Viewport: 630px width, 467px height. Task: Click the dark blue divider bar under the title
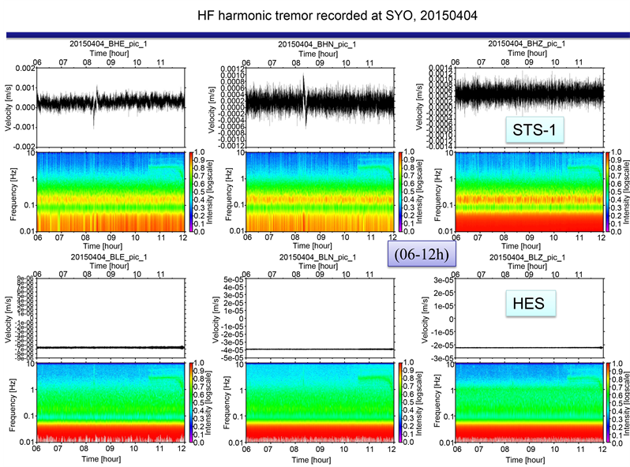(315, 35)
